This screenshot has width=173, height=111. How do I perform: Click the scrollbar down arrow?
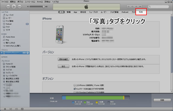172,92
